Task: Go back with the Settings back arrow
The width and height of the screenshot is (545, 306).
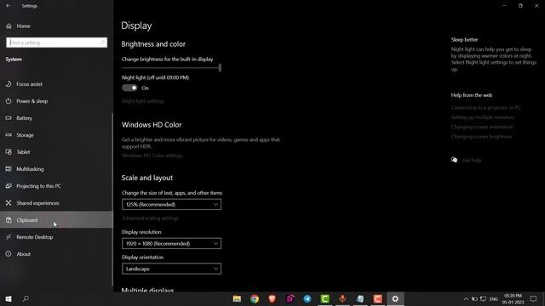Action: 8,6
